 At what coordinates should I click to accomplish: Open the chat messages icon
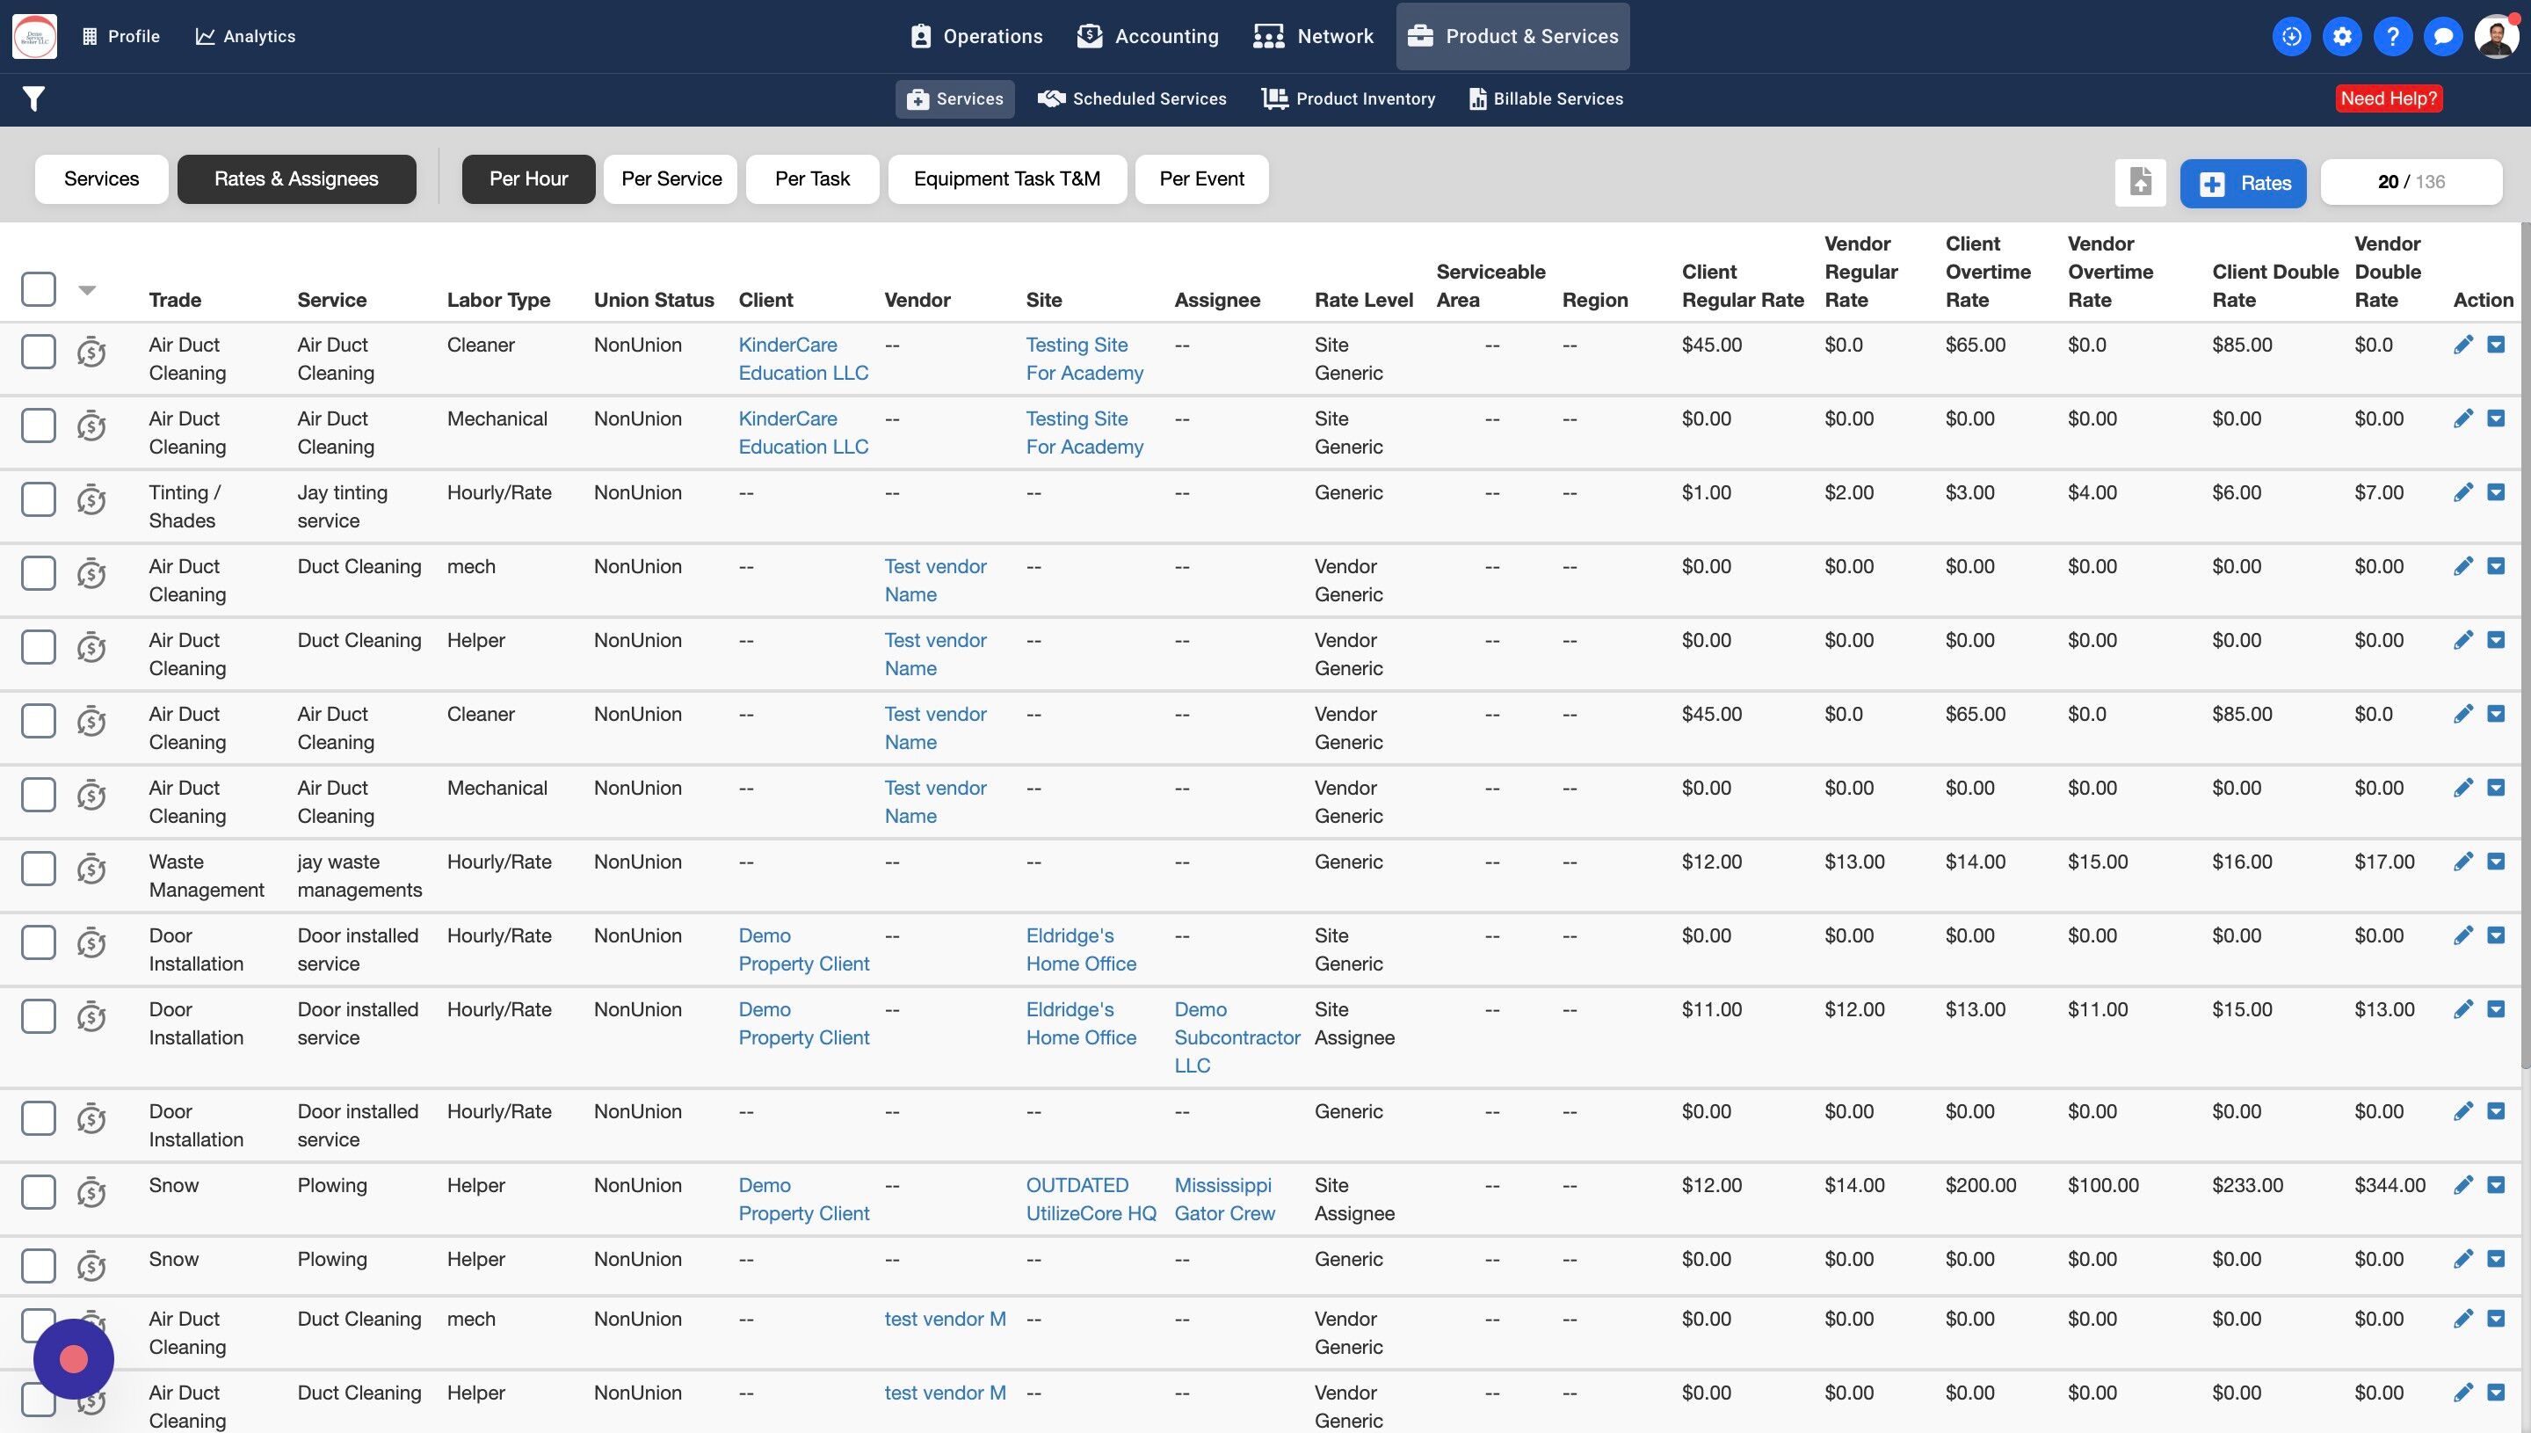click(2442, 36)
